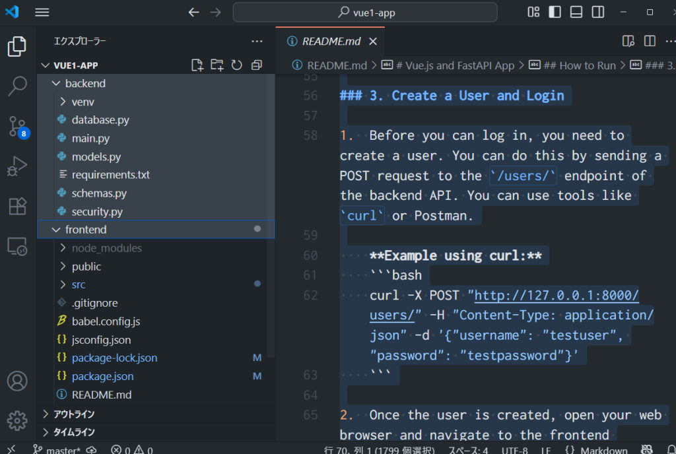The image size is (676, 454).
Task: Follow the http://127.0.0.1:8000/ link in editor
Action: point(556,296)
